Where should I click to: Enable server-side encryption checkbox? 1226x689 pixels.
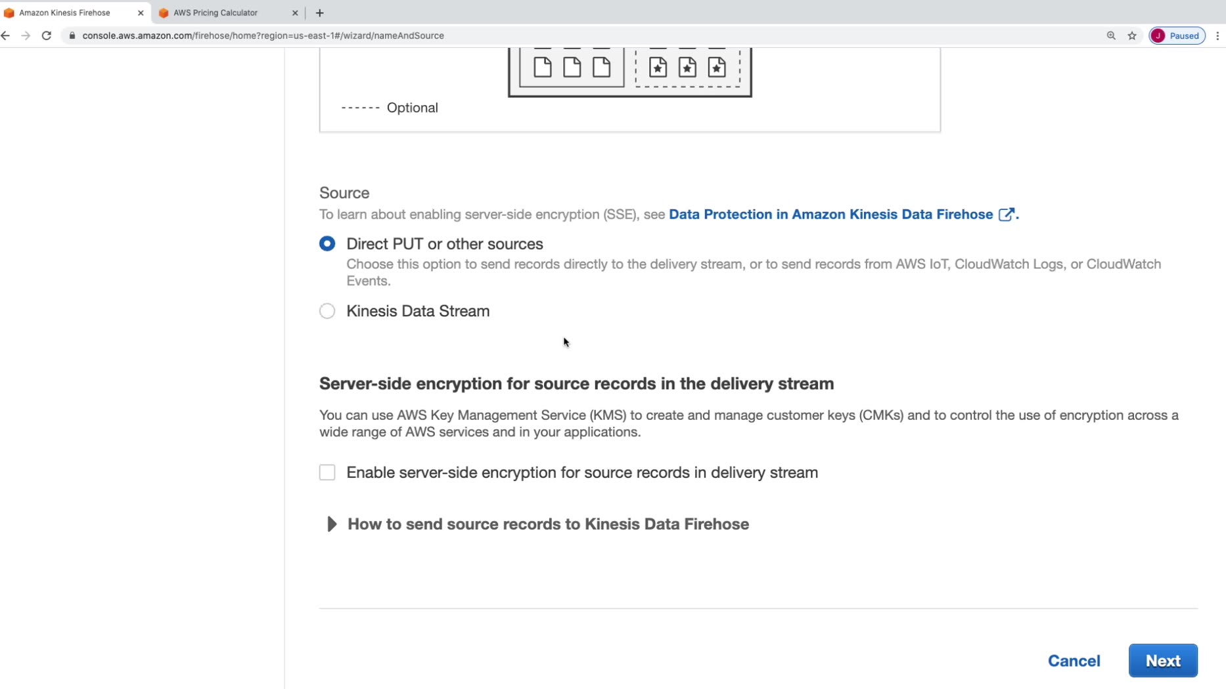pos(327,472)
